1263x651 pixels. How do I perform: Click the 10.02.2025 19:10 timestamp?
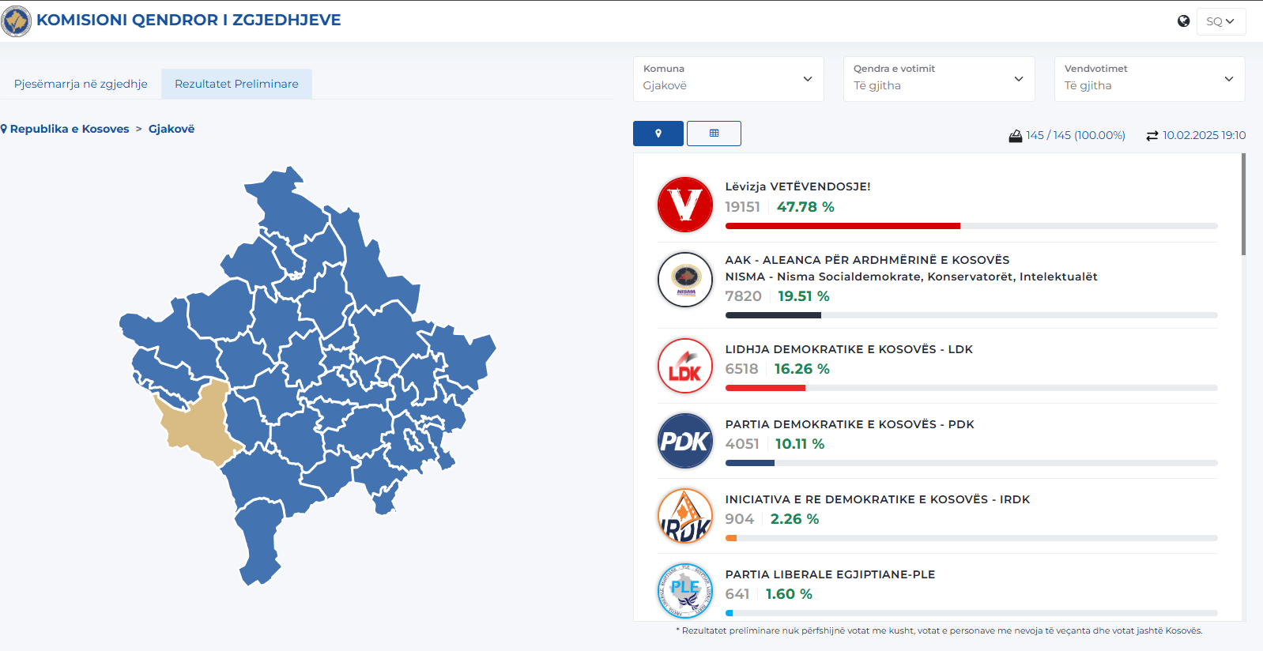[1204, 135]
